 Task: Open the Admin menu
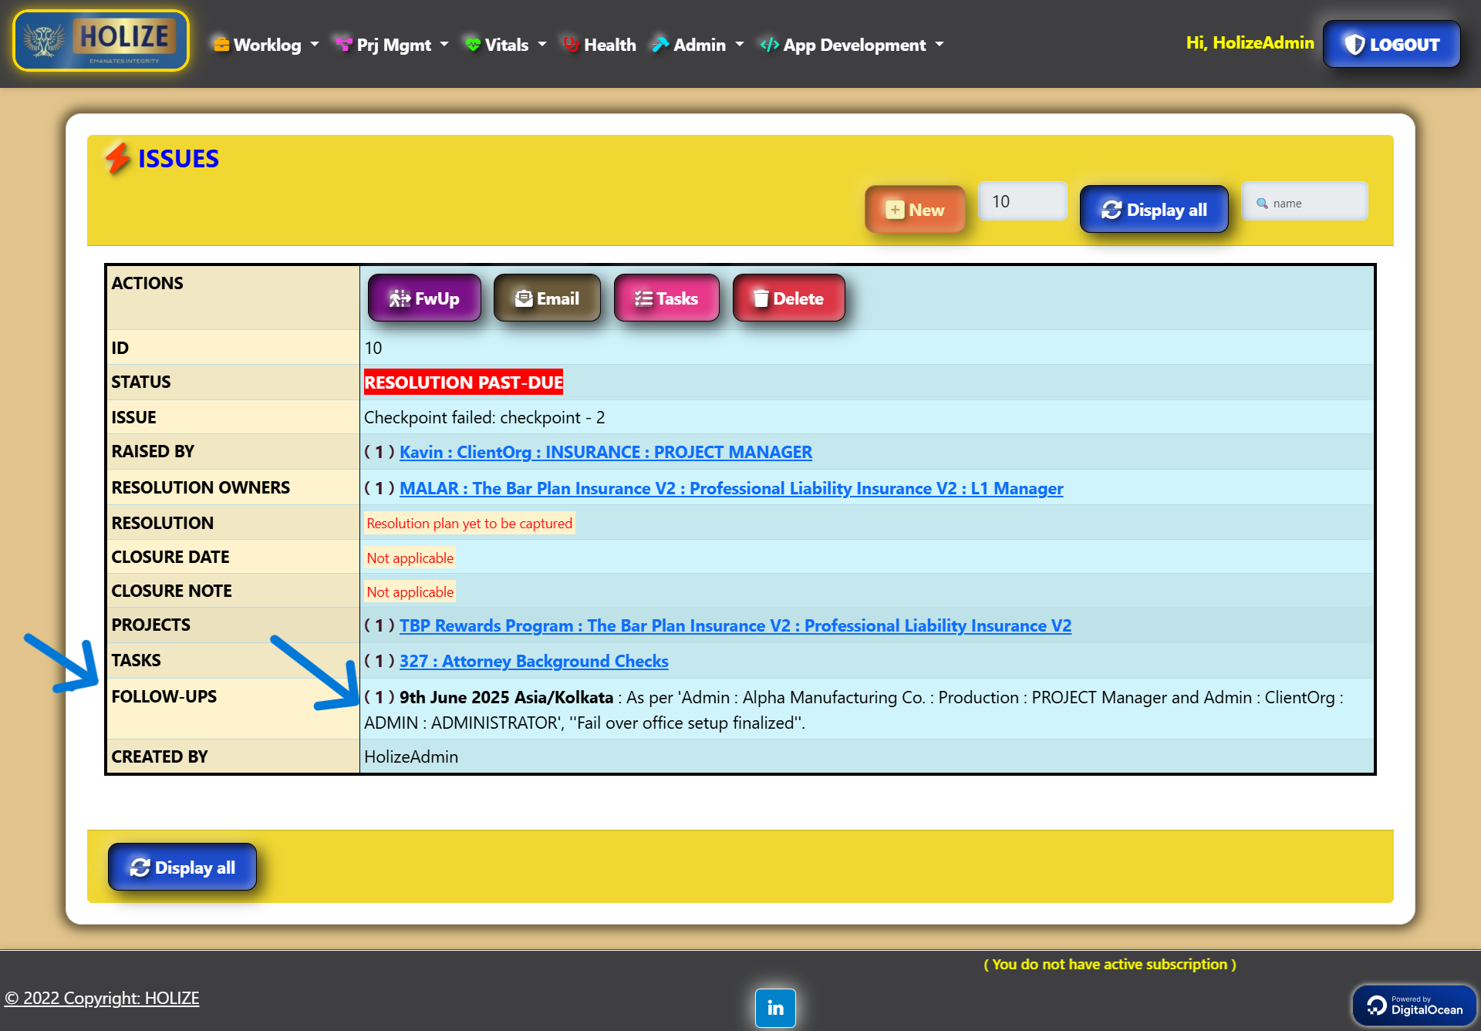tap(698, 45)
